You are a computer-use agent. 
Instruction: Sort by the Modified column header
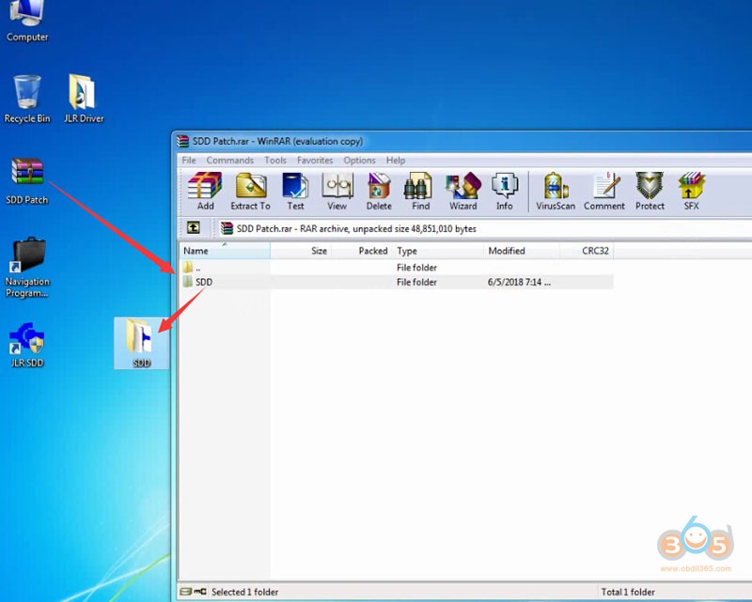(x=522, y=251)
